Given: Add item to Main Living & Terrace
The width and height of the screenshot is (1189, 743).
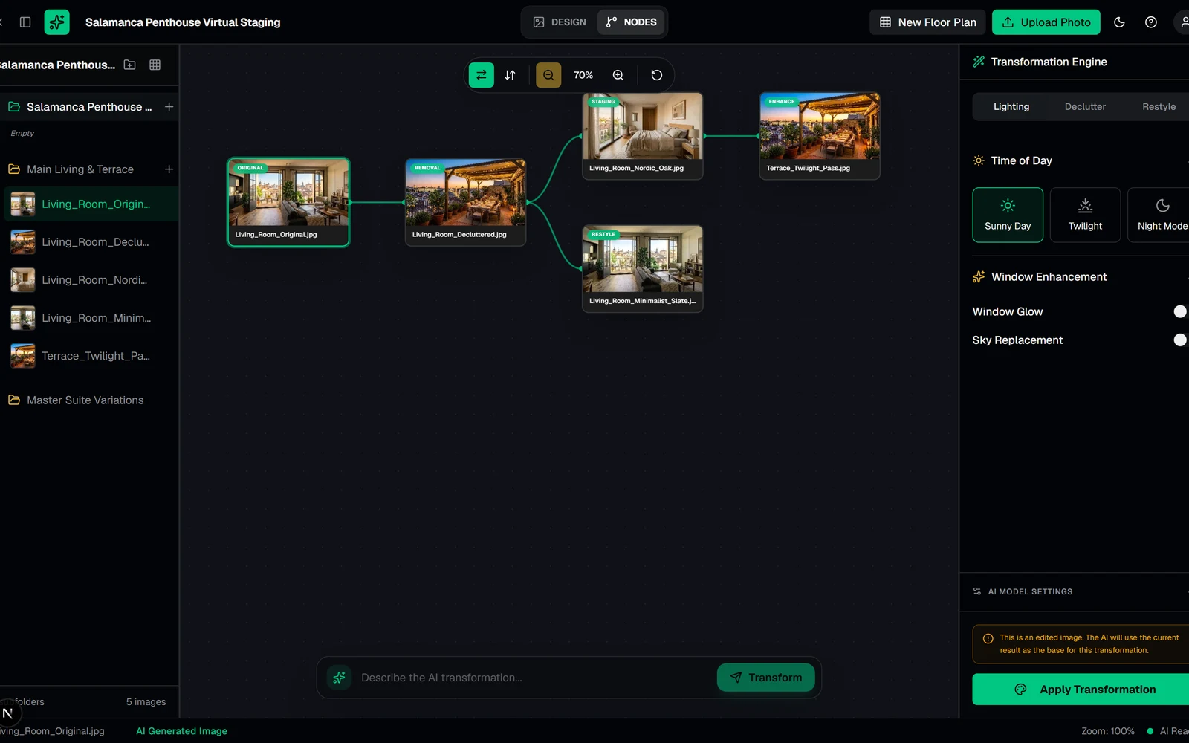Looking at the screenshot, I should (169, 169).
